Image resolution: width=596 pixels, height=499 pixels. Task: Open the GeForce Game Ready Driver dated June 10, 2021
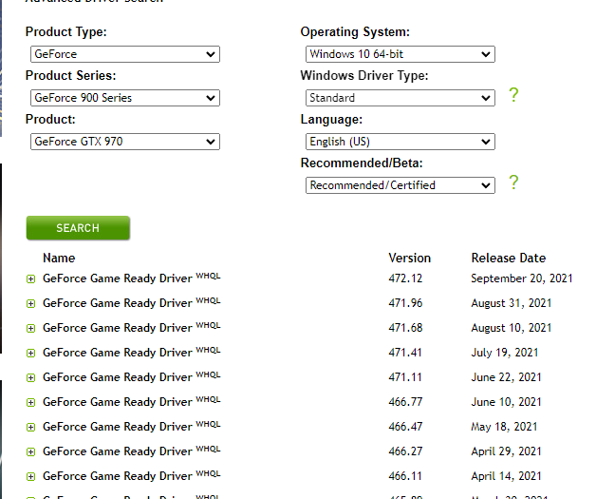click(132, 402)
